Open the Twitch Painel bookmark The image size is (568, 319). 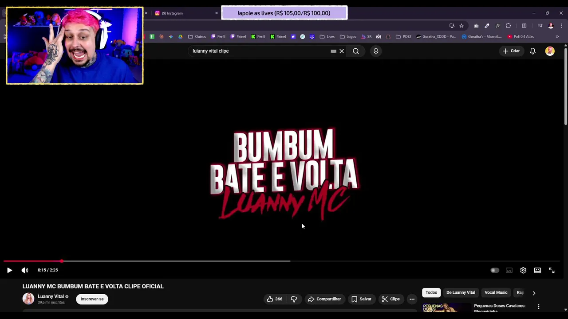[x=238, y=37]
